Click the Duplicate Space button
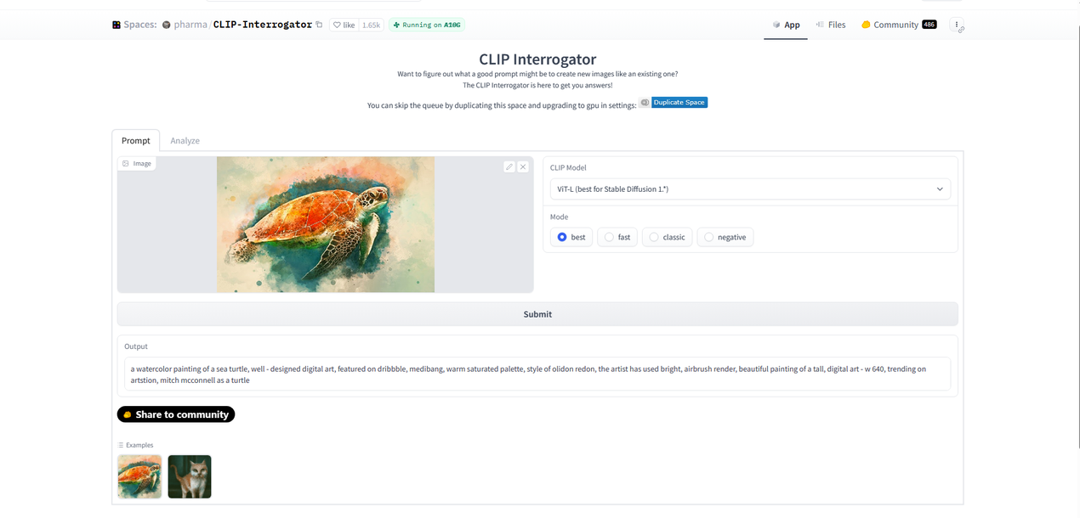1080x518 pixels. (679, 102)
